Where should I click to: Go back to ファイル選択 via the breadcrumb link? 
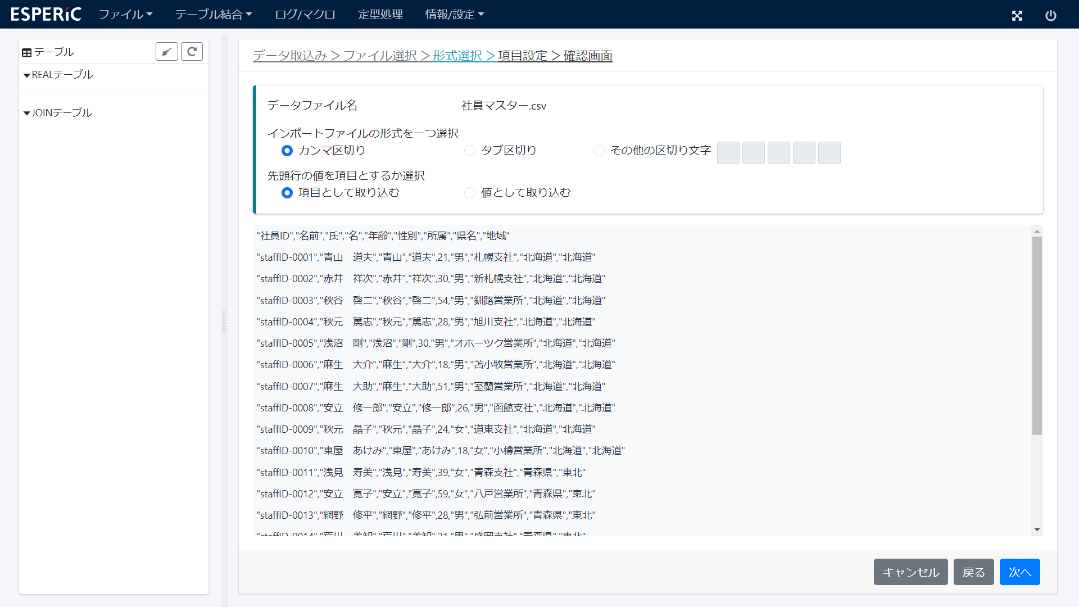(x=382, y=55)
